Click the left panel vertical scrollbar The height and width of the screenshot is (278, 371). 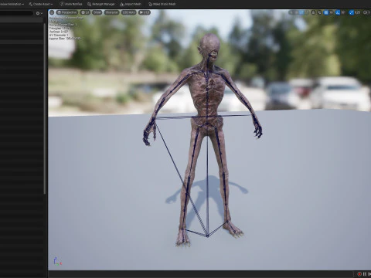(x=45, y=108)
